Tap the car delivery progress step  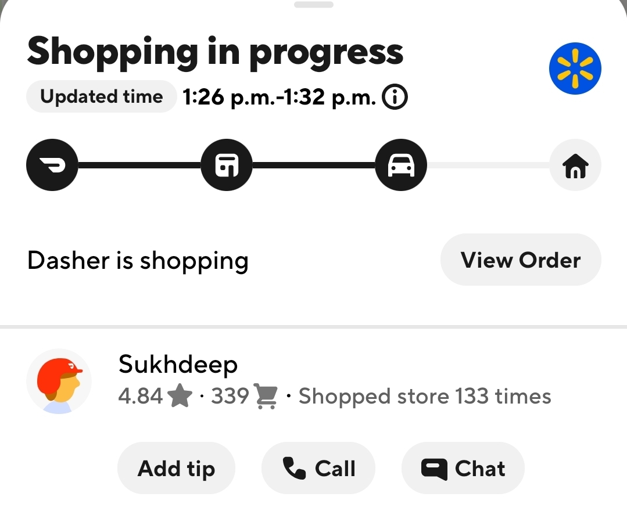[x=401, y=165]
